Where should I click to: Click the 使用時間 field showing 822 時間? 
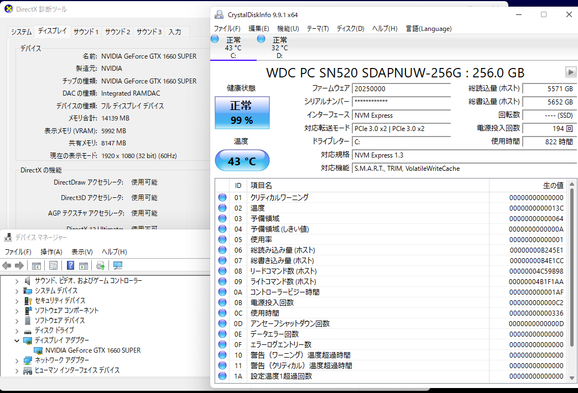point(549,142)
